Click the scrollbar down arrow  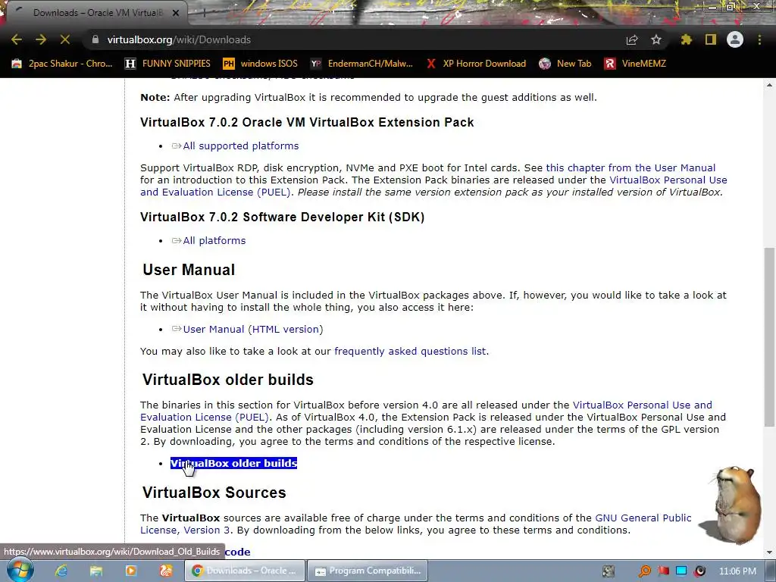(x=769, y=552)
